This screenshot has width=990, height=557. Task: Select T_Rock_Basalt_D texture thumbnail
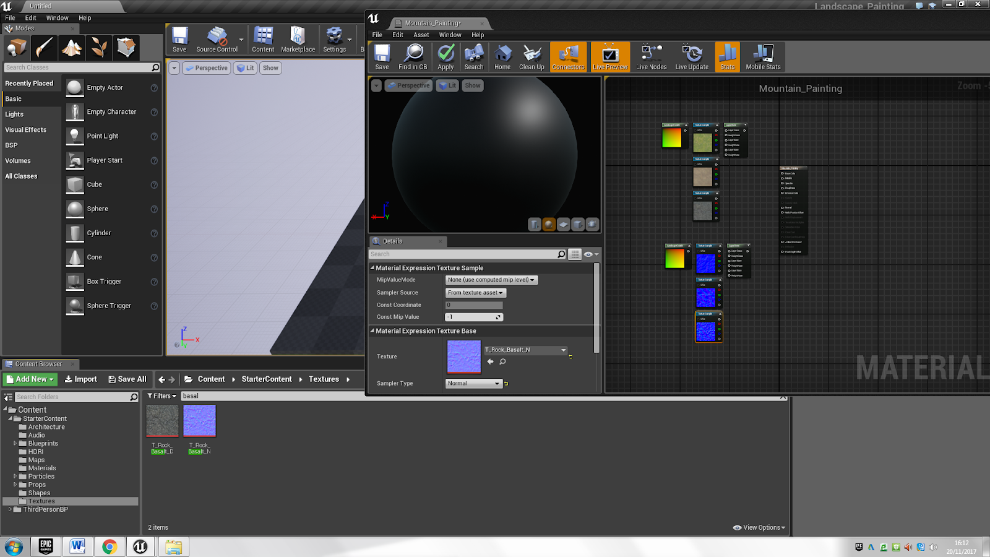point(162,421)
